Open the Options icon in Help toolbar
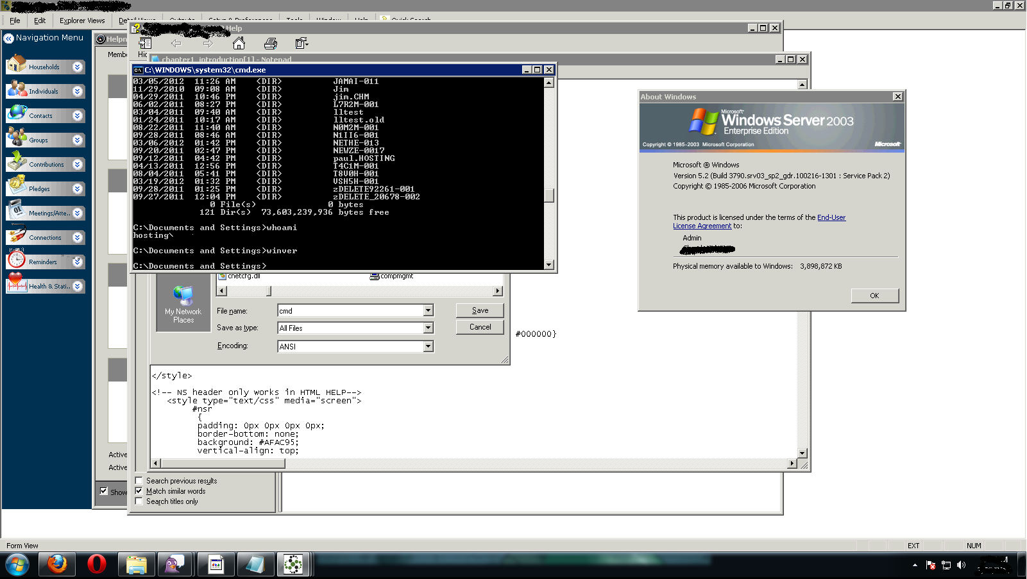The image size is (1027, 579). [301, 43]
